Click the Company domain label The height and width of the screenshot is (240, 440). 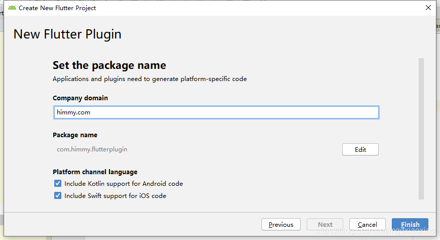[80, 98]
